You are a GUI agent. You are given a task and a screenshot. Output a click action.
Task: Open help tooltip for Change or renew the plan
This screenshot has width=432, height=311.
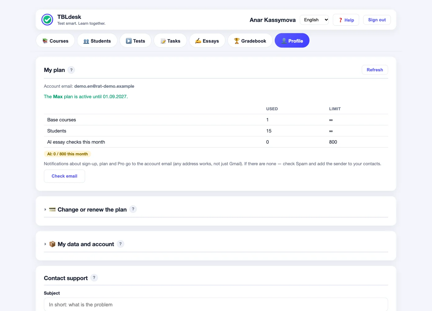point(133,209)
